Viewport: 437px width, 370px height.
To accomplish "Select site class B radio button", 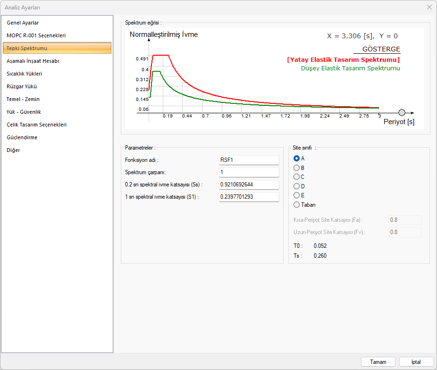I will tap(297, 168).
